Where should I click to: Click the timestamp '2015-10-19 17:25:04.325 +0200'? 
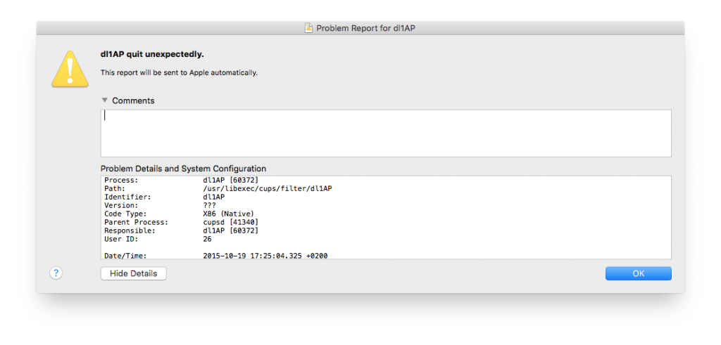click(x=265, y=256)
